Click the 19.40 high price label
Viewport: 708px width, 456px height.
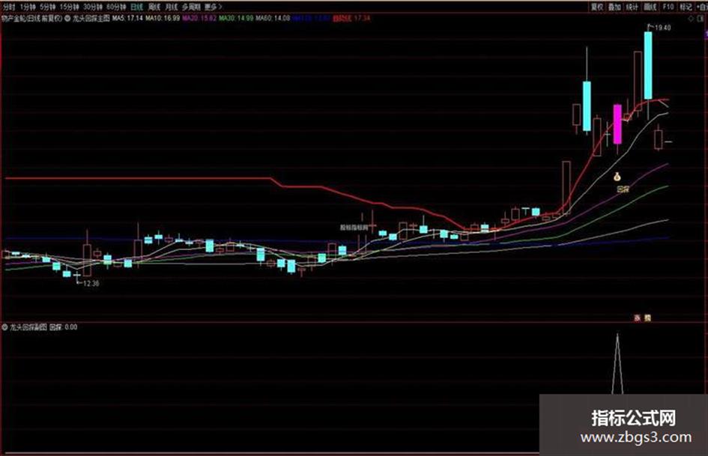[x=662, y=28]
